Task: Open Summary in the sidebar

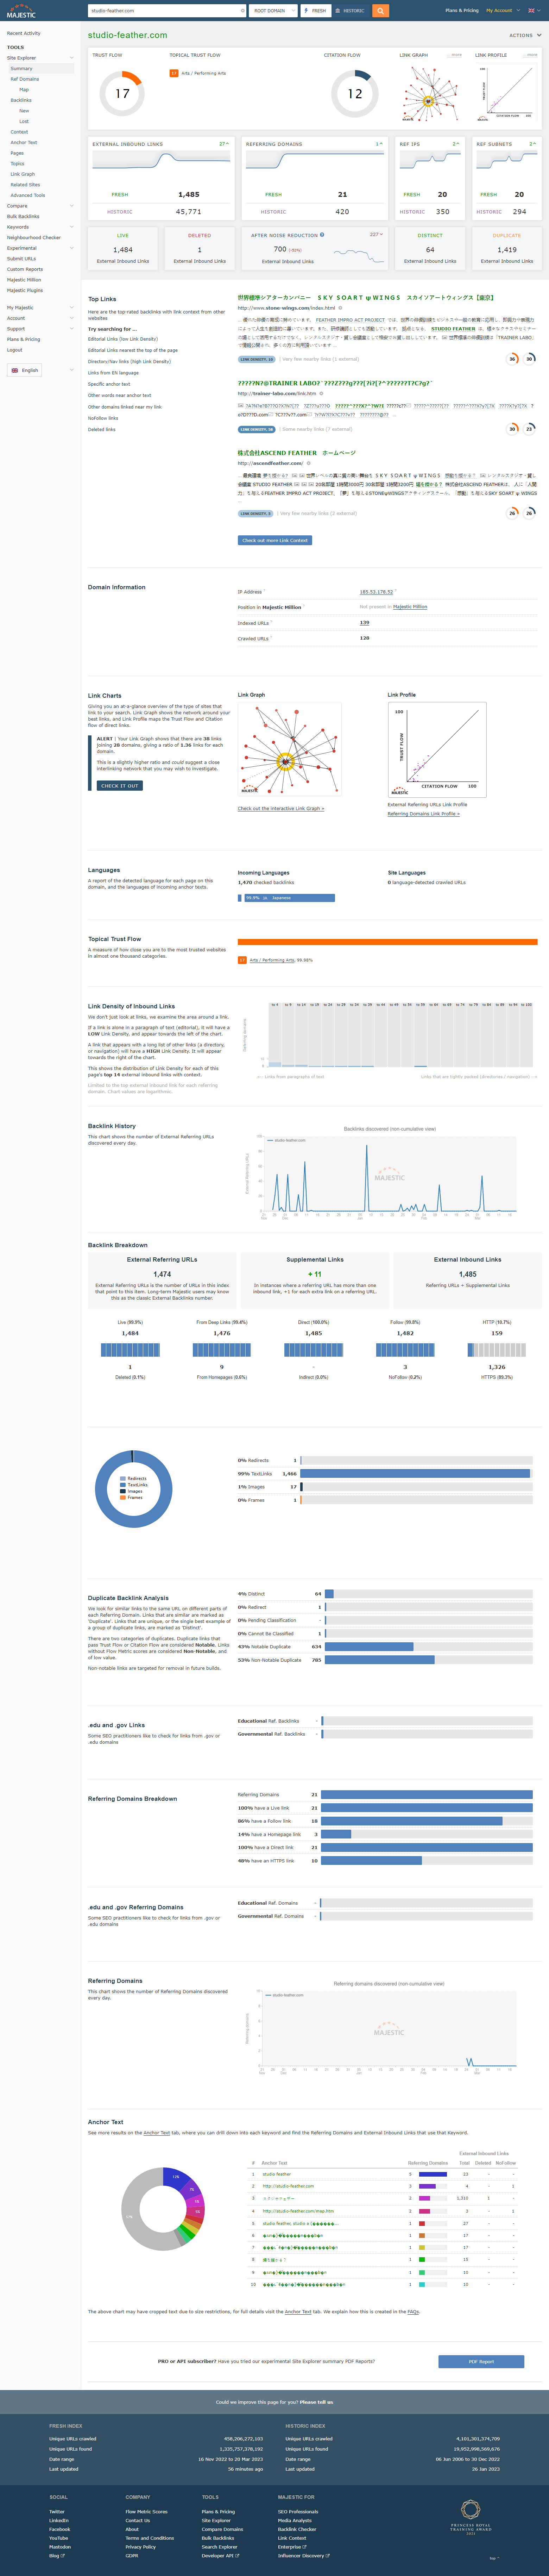Action: [22, 68]
